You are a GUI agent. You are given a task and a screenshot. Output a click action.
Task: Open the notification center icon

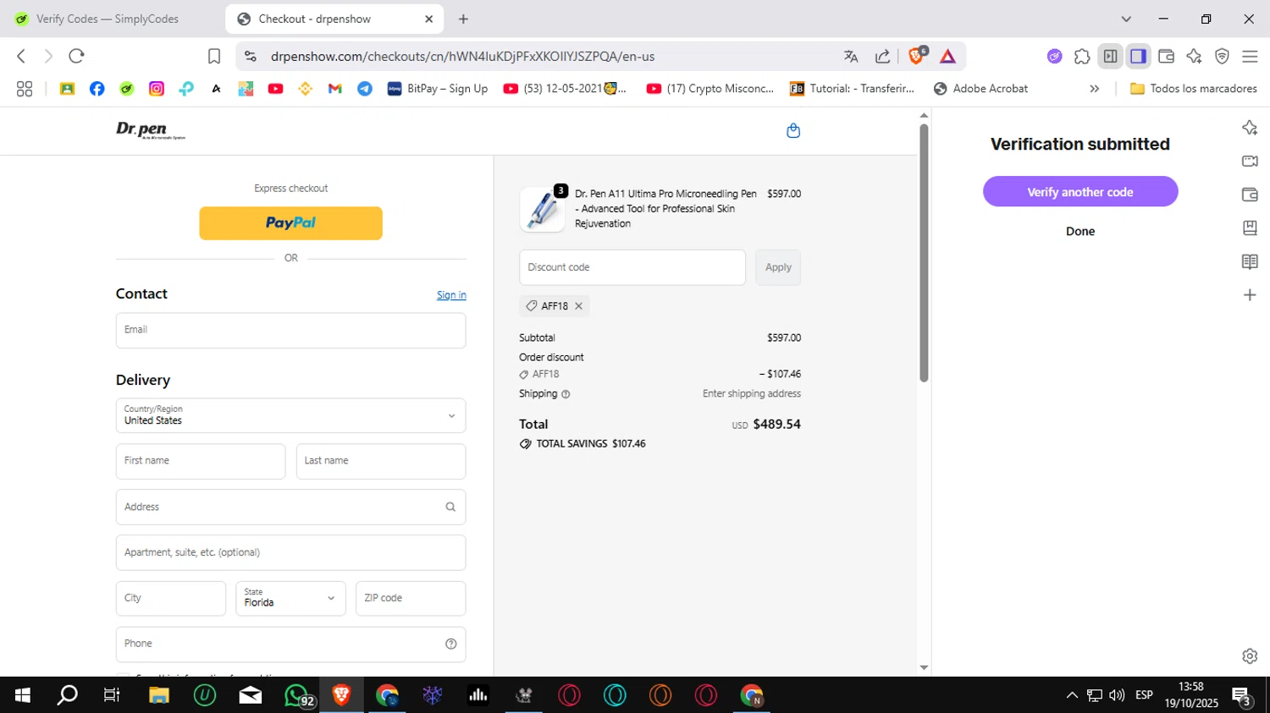click(1242, 697)
